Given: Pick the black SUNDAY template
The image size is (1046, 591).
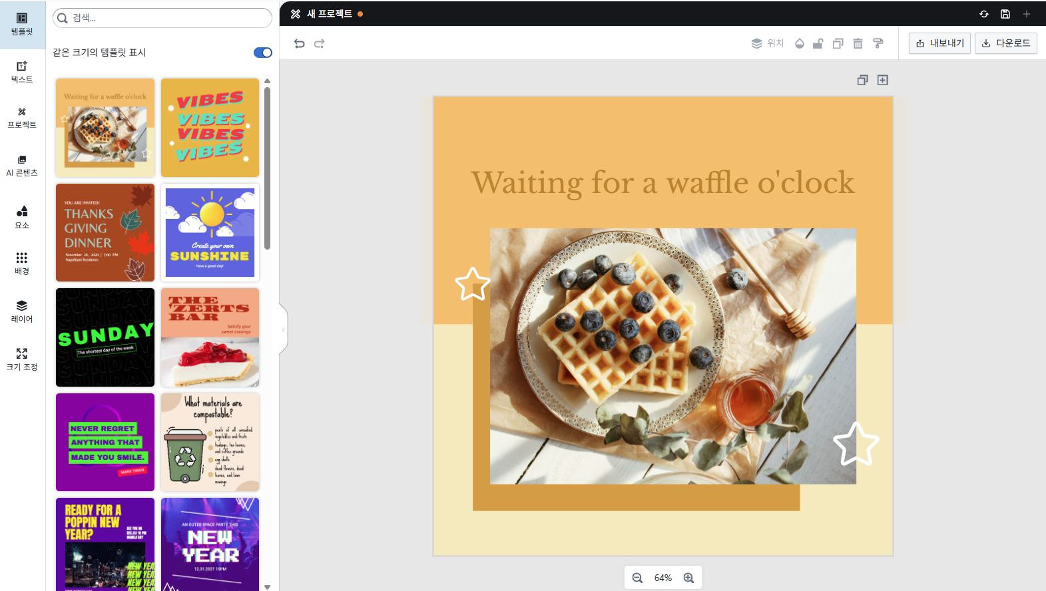Looking at the screenshot, I should click(x=105, y=337).
